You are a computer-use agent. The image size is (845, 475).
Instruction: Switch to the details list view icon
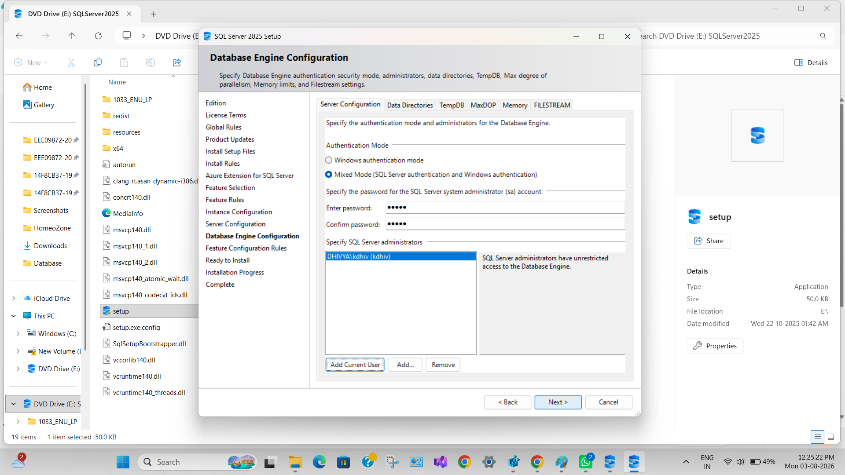(x=817, y=437)
